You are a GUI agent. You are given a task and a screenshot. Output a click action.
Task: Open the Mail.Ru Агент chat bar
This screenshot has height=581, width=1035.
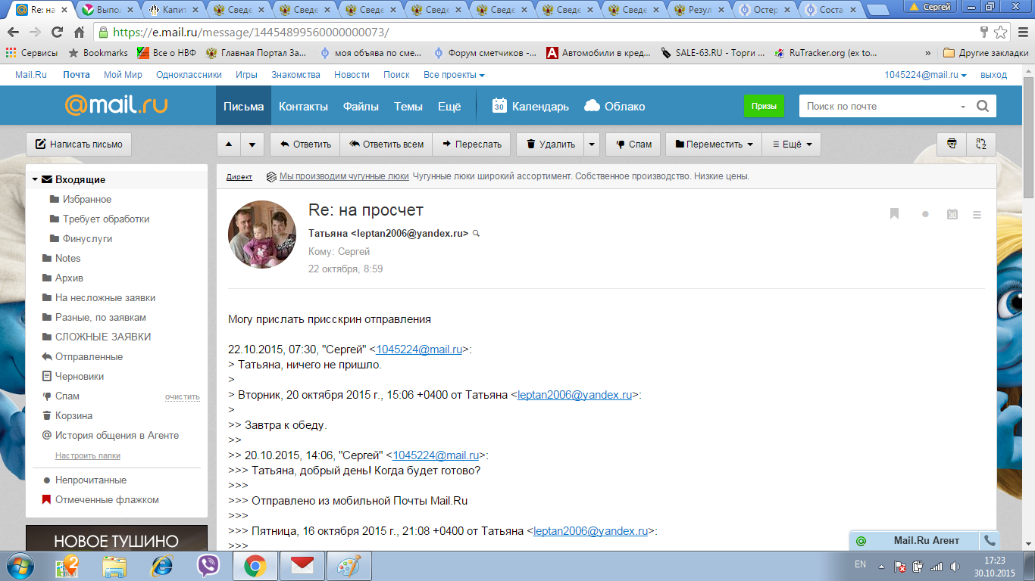[915, 540]
